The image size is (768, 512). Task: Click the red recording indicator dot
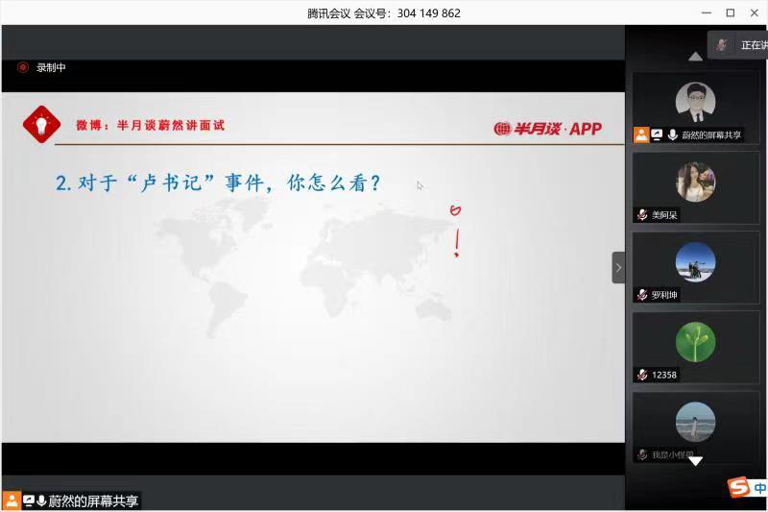22,67
